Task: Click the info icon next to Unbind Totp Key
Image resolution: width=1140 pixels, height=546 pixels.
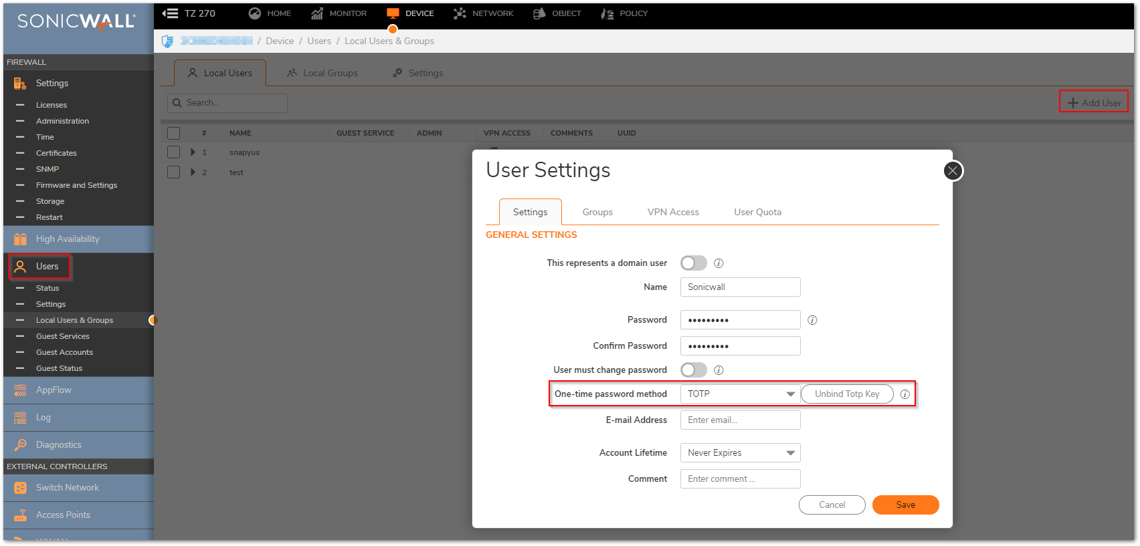Action: coord(905,394)
